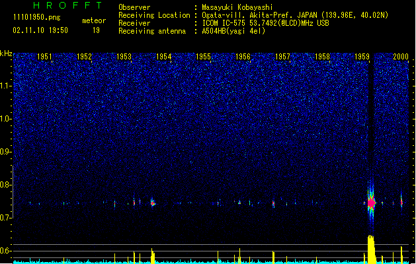Image resolution: width=416 pixels, height=264 pixels.
Task: Click the 1959 time axis label
Action: pyautogui.click(x=362, y=57)
